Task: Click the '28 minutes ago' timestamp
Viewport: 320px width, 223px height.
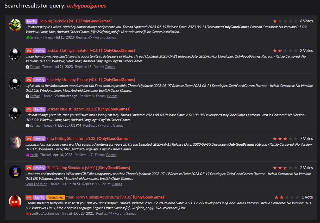Action: (66, 96)
